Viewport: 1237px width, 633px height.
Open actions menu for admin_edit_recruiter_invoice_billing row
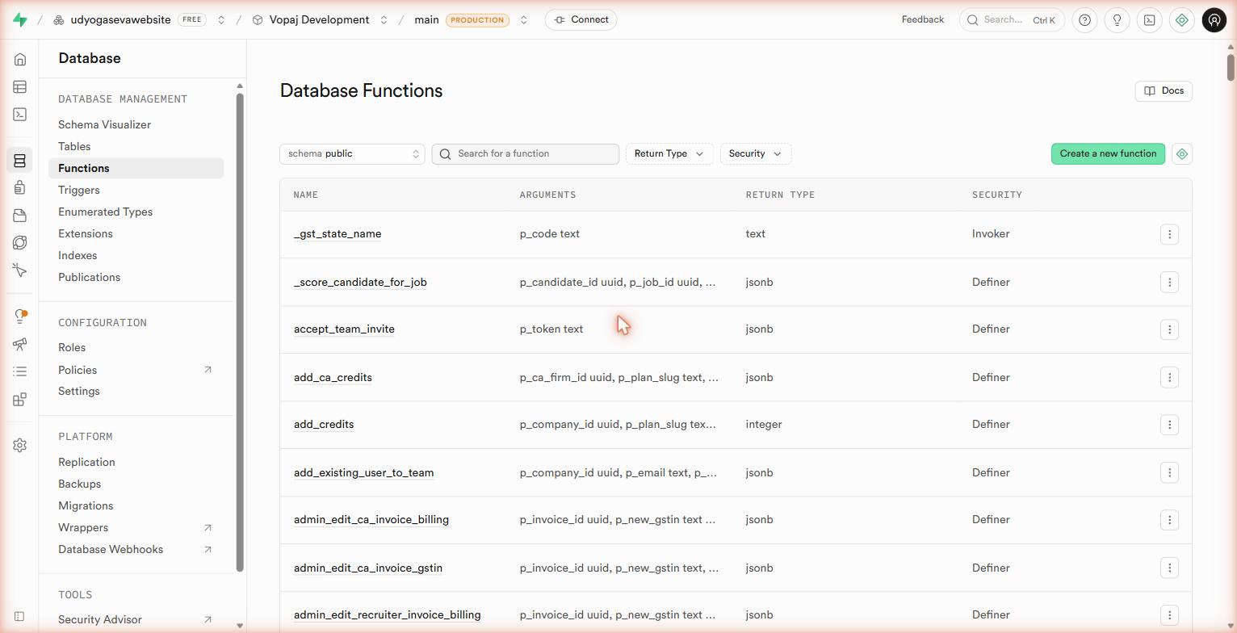[1169, 615]
